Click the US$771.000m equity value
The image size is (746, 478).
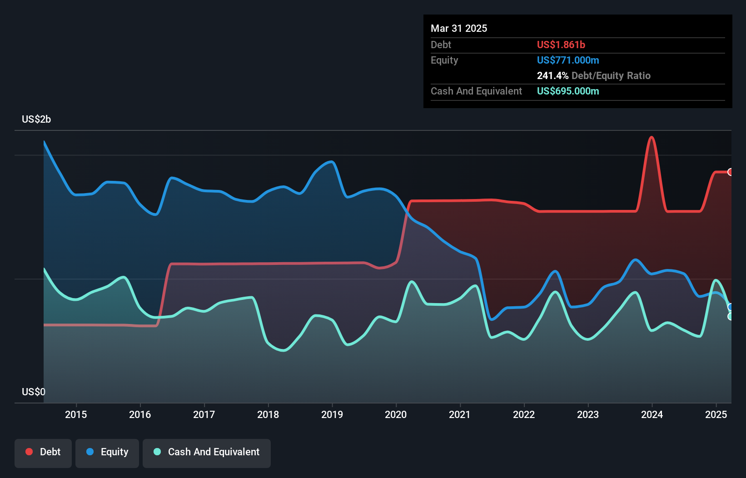[568, 60]
